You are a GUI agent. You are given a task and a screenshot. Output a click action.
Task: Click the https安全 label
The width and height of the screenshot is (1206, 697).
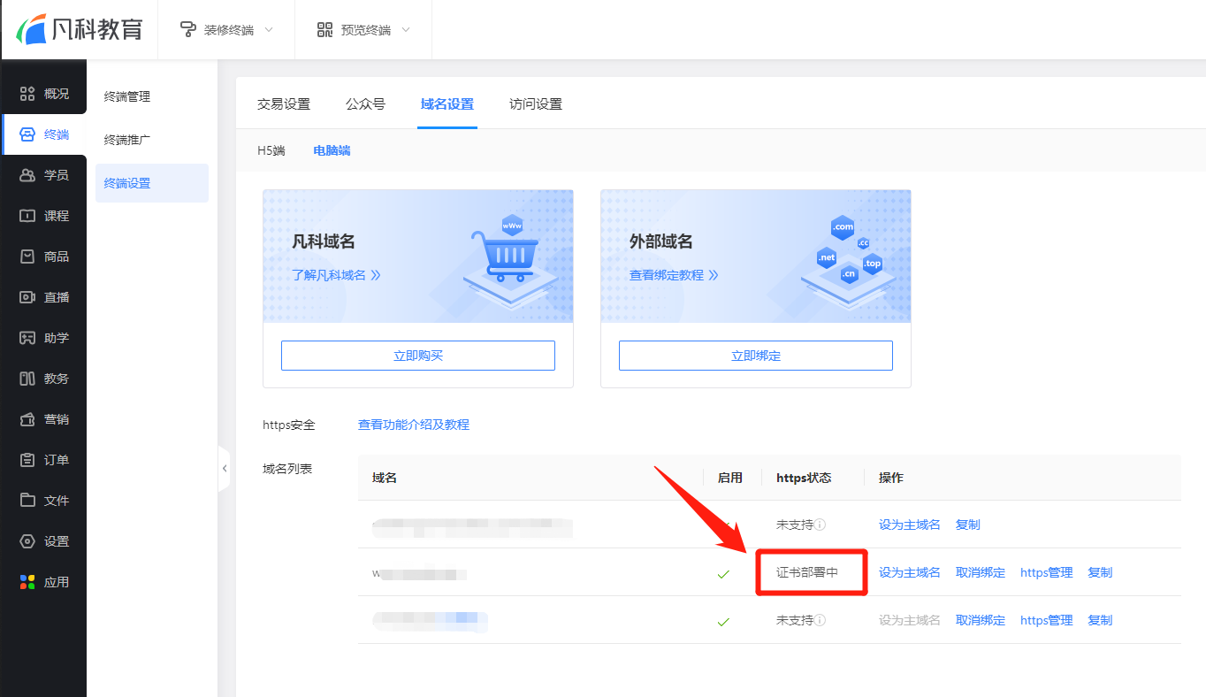pos(289,425)
